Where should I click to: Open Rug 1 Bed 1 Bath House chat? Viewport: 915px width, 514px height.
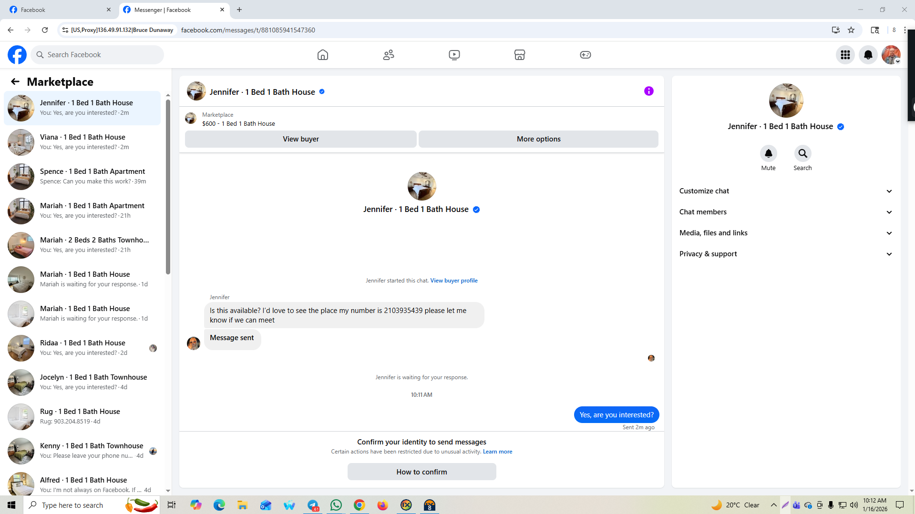pyautogui.click(x=82, y=417)
